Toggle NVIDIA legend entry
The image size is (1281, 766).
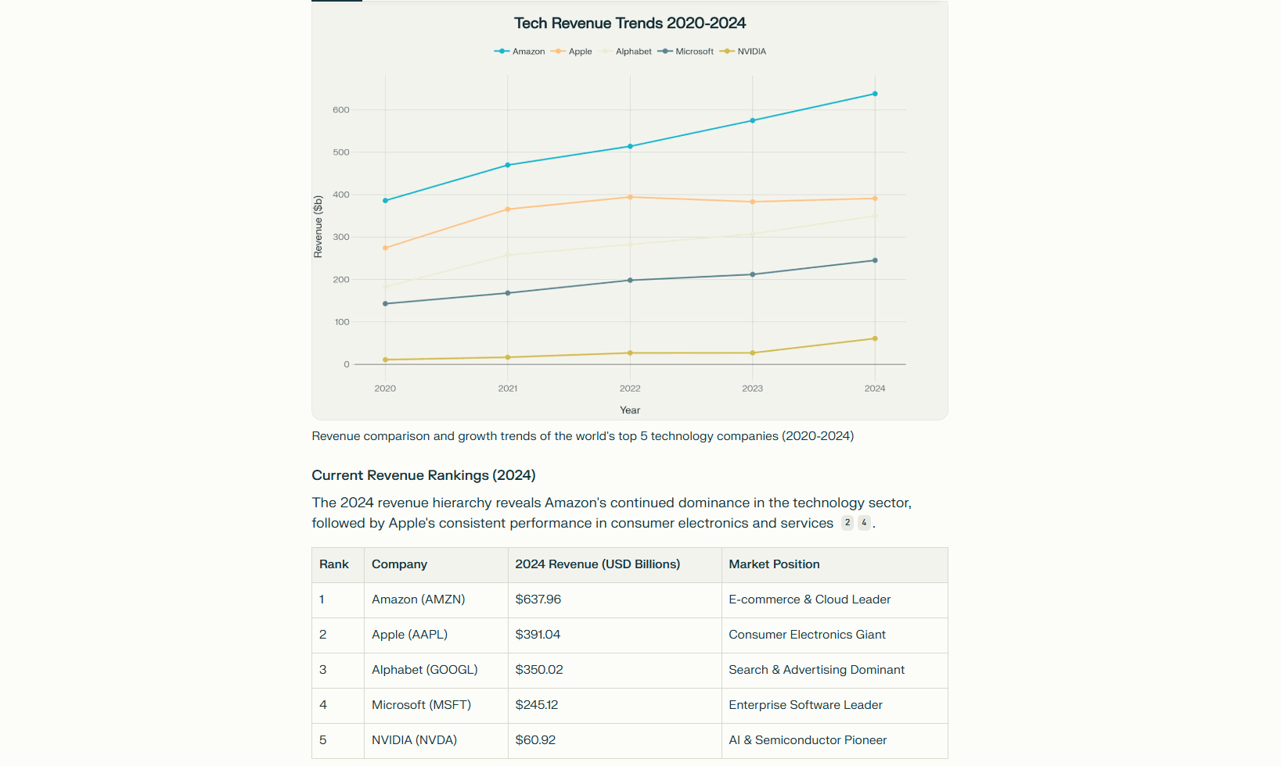743,52
